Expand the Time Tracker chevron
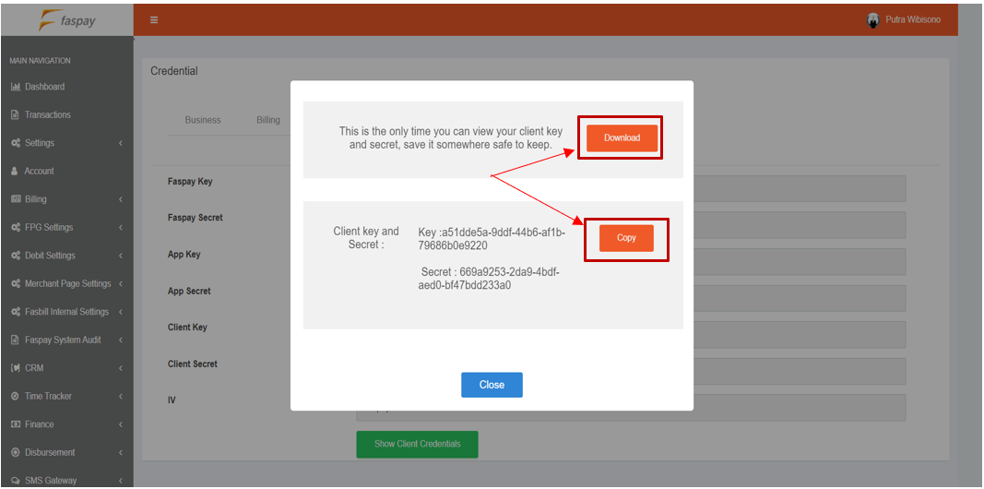 point(120,396)
